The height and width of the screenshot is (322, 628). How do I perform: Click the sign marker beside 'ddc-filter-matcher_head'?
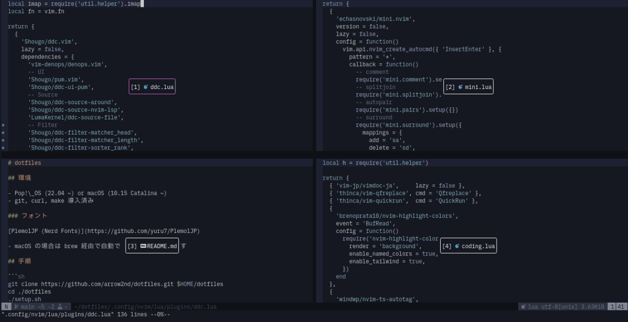tap(3, 133)
